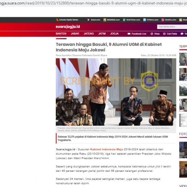
Task: Click the MataMata.com icon
Action: click(105, 20)
